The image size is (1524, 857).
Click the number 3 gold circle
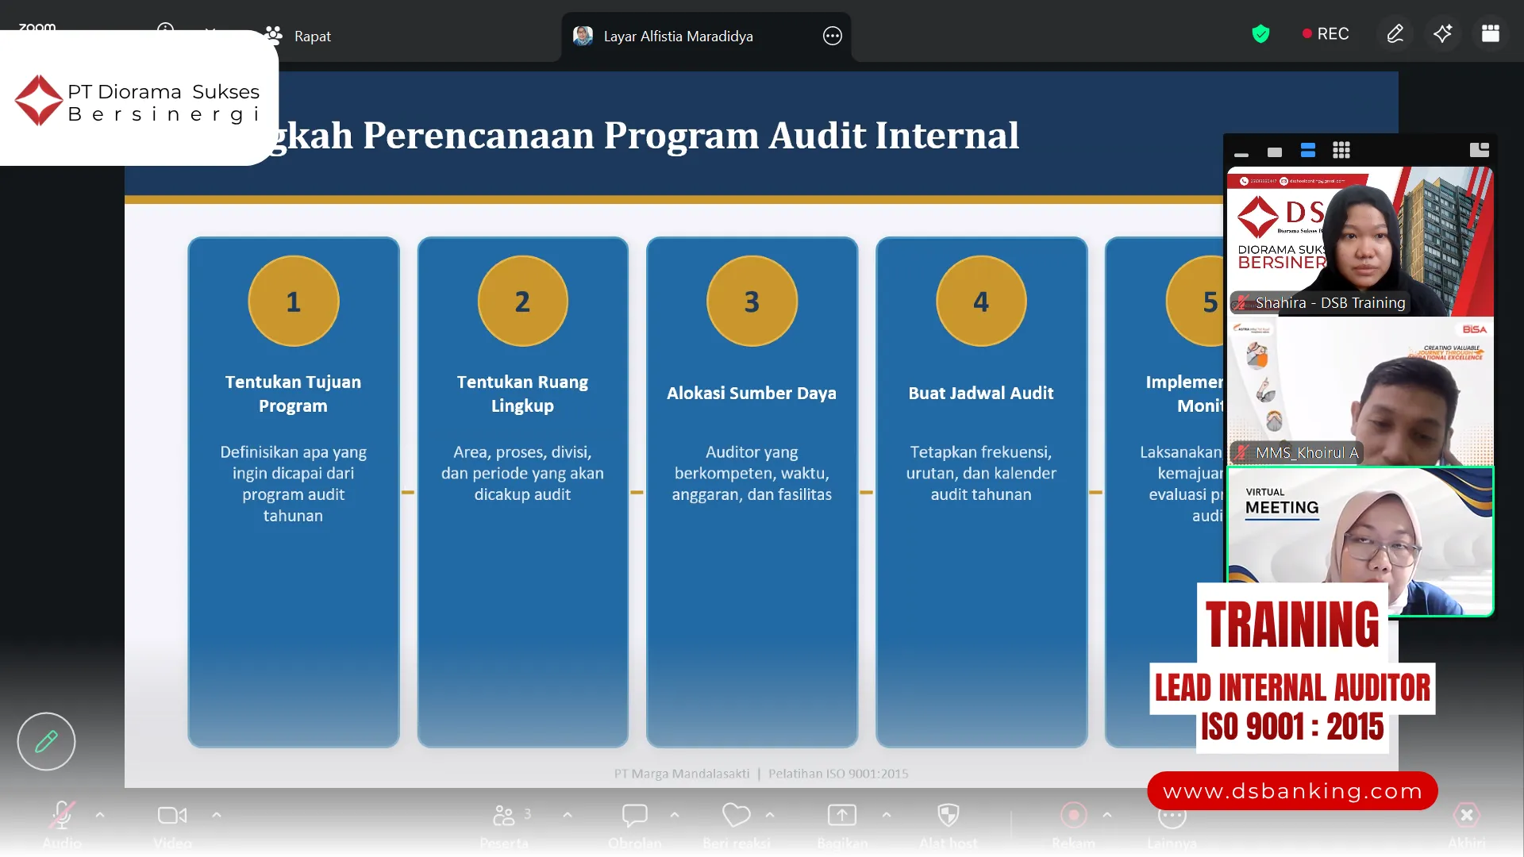pos(752,302)
